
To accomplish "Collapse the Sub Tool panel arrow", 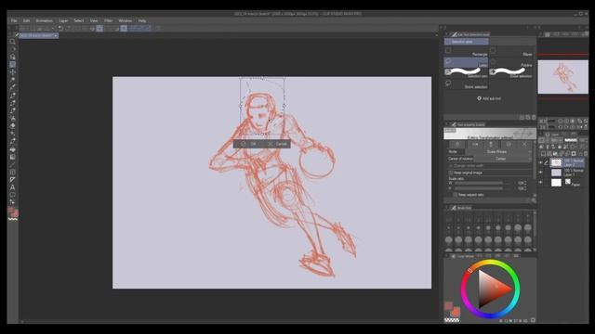I will point(447,34).
